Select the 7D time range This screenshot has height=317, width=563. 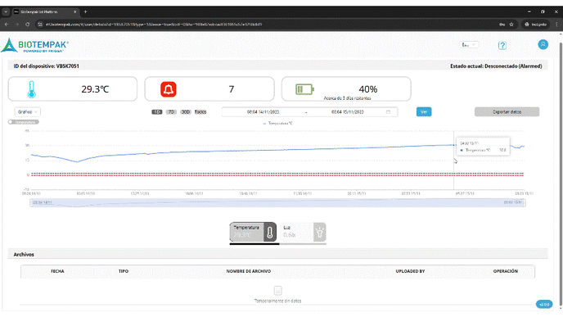click(171, 112)
